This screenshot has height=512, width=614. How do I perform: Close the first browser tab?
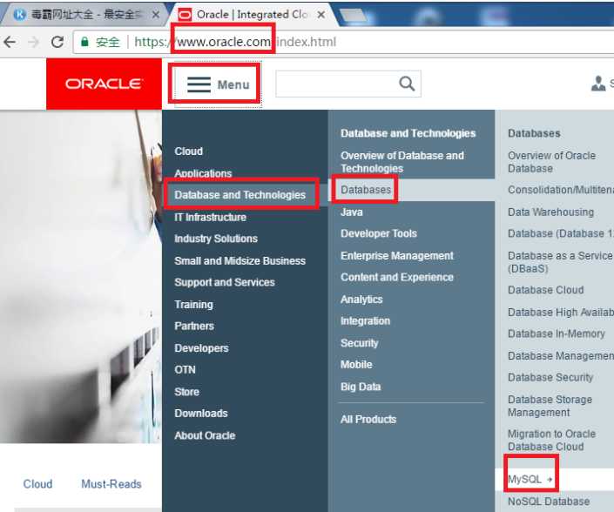(x=155, y=15)
